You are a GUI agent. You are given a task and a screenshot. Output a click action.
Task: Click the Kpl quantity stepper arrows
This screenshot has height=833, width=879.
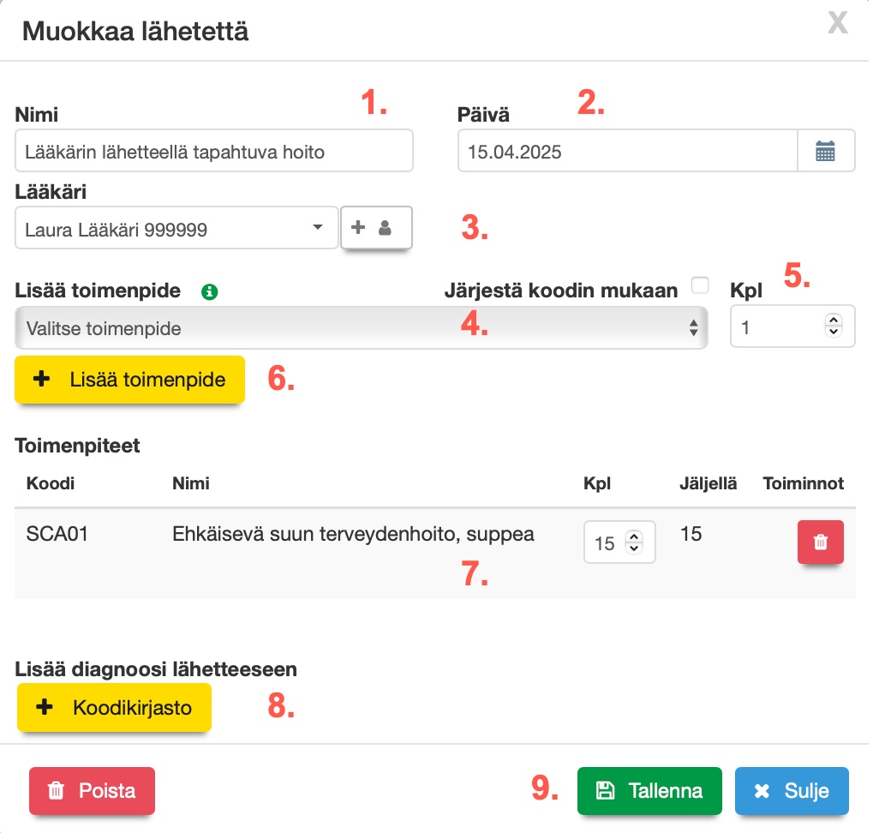click(833, 326)
